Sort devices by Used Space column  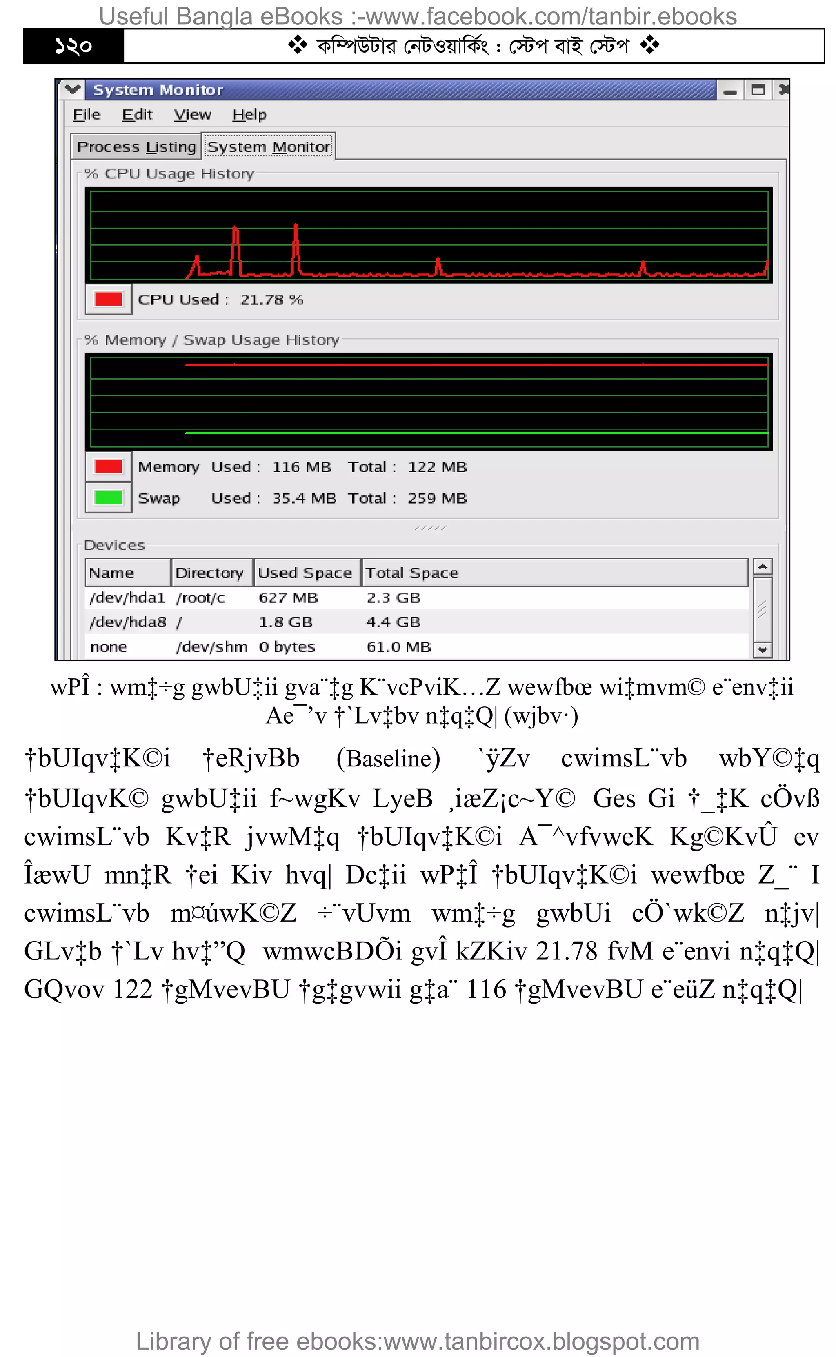307,573
